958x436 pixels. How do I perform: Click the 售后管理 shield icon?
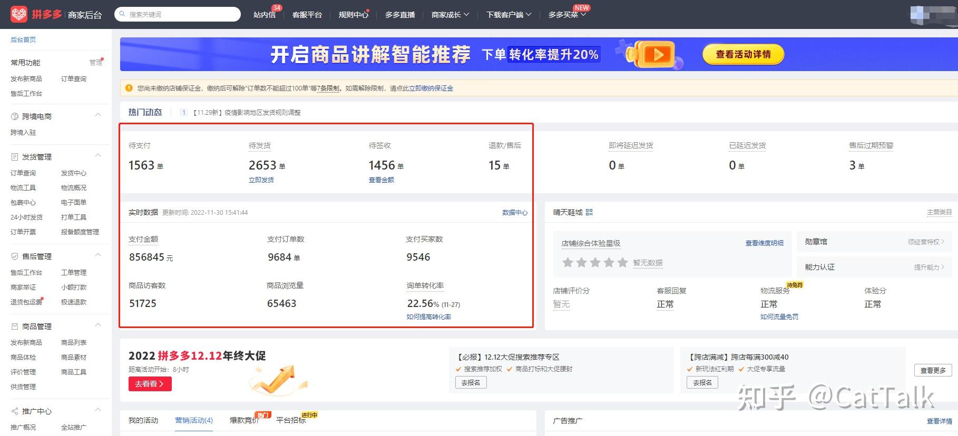[15, 256]
